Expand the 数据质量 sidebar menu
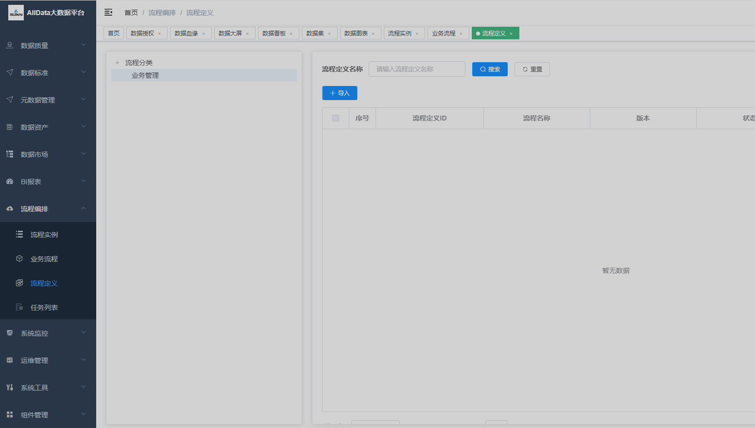This screenshot has height=428, width=755. click(48, 46)
